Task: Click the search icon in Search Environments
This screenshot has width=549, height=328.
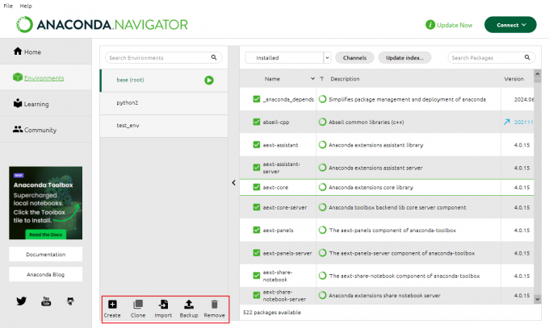Action: 214,57
